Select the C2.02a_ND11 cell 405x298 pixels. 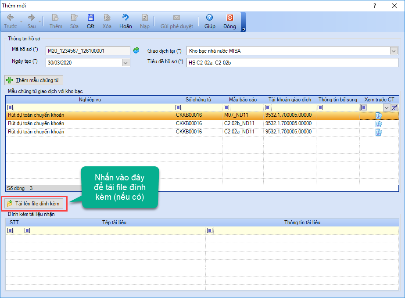click(243, 132)
